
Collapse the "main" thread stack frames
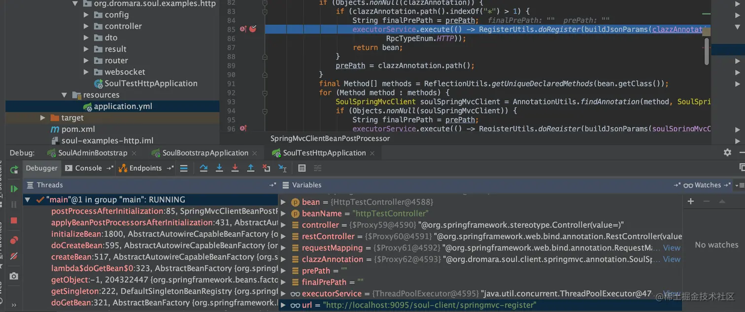[x=28, y=200]
